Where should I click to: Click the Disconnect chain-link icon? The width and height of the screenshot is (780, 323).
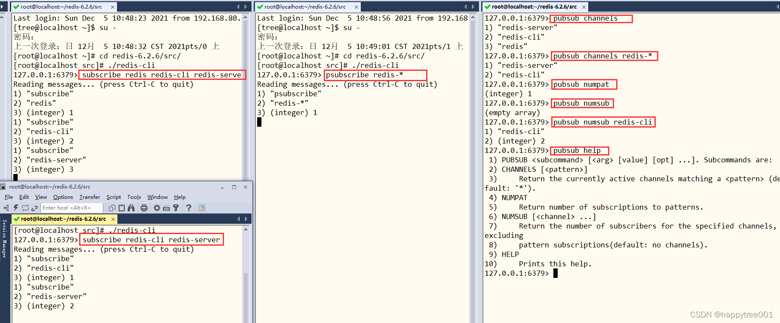(34, 208)
